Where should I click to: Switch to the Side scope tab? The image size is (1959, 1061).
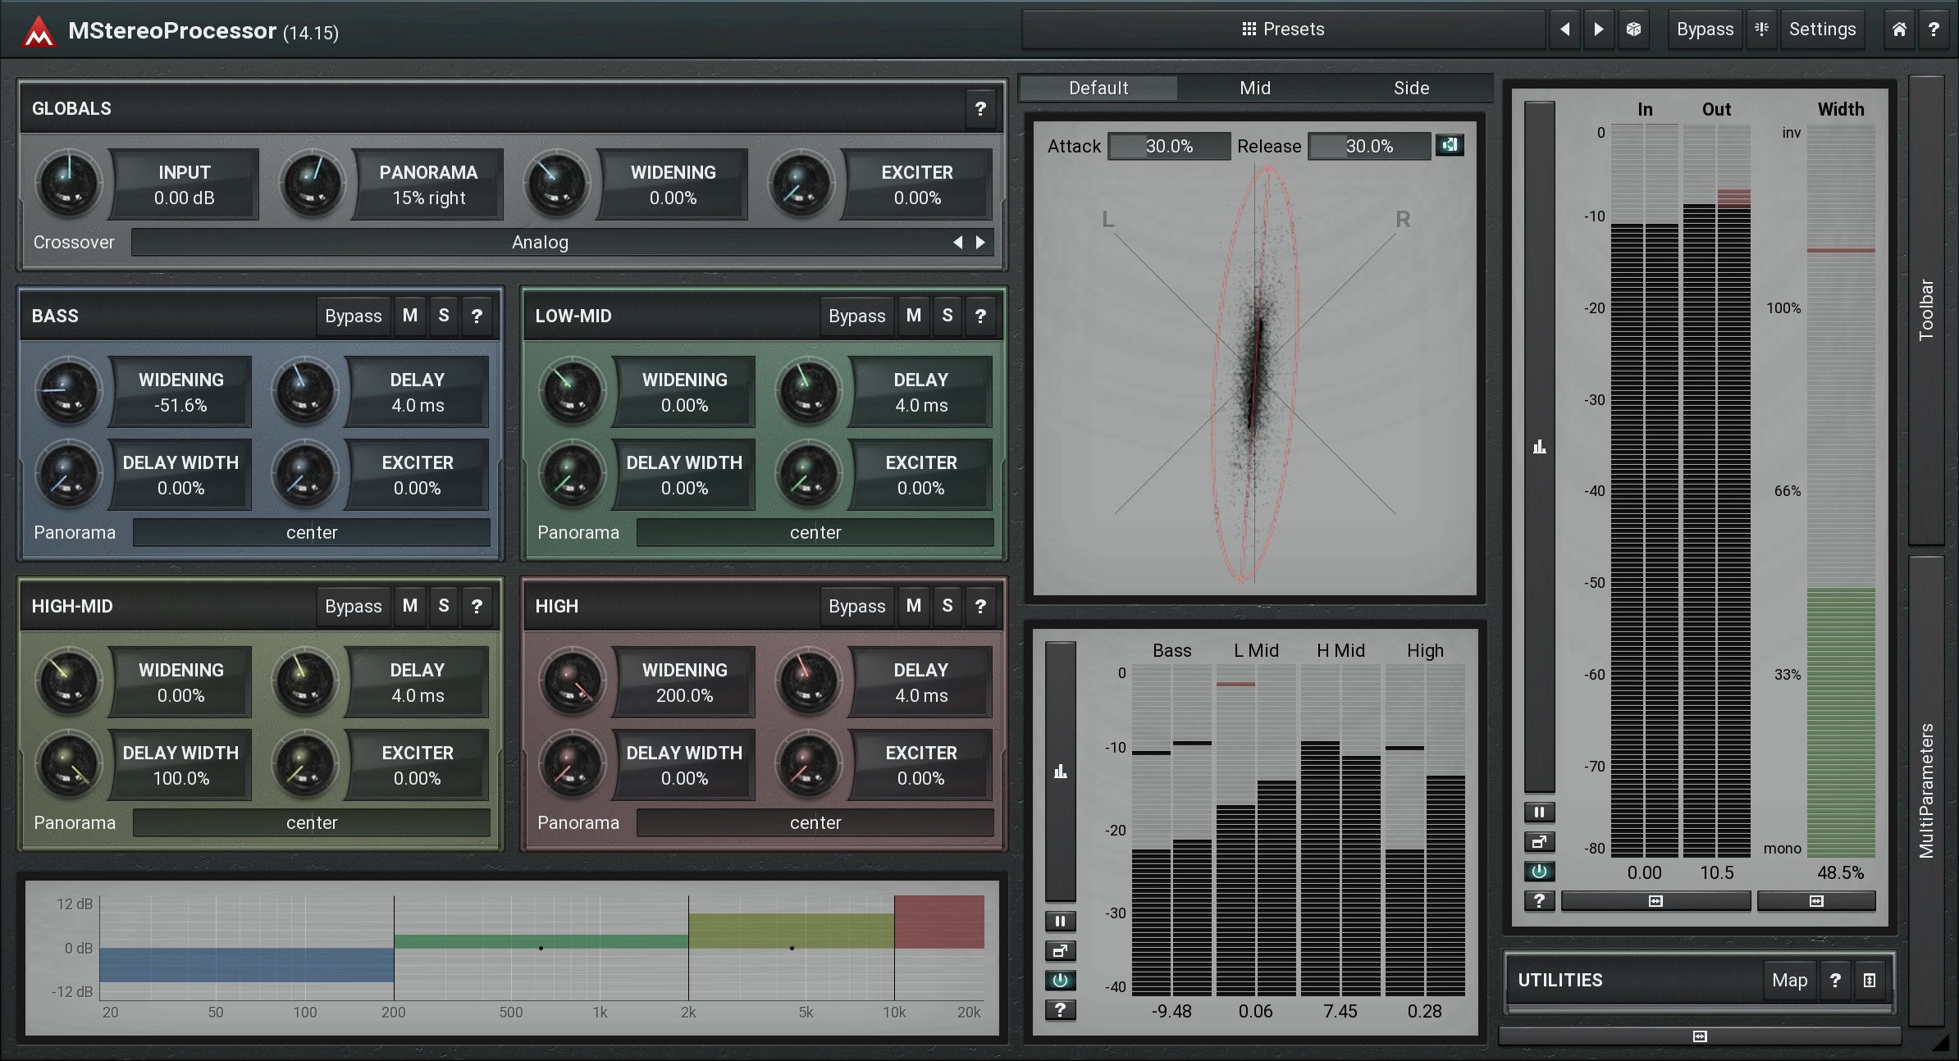point(1411,88)
